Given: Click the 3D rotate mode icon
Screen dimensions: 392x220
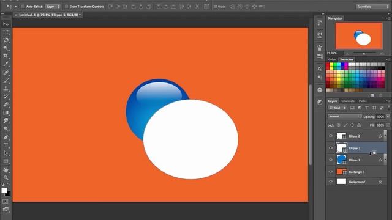Looking at the screenshot, I should [232, 7].
